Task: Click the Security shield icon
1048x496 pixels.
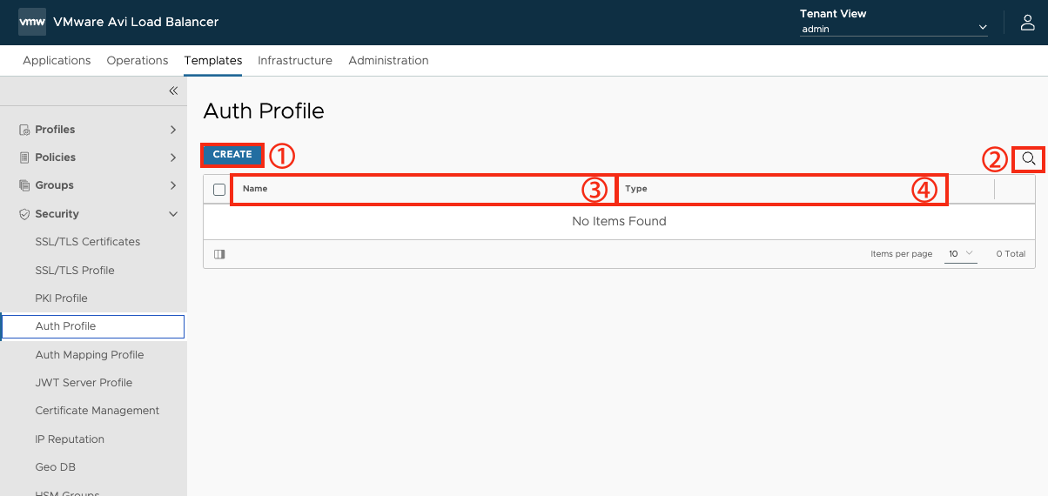Action: point(24,214)
